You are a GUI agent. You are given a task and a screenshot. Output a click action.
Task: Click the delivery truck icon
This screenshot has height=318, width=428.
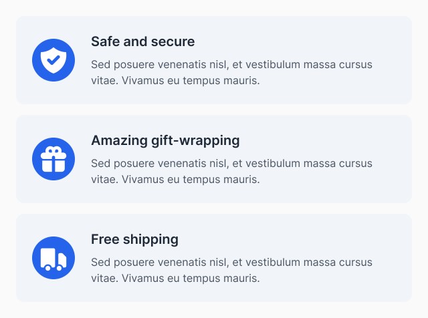click(53, 258)
